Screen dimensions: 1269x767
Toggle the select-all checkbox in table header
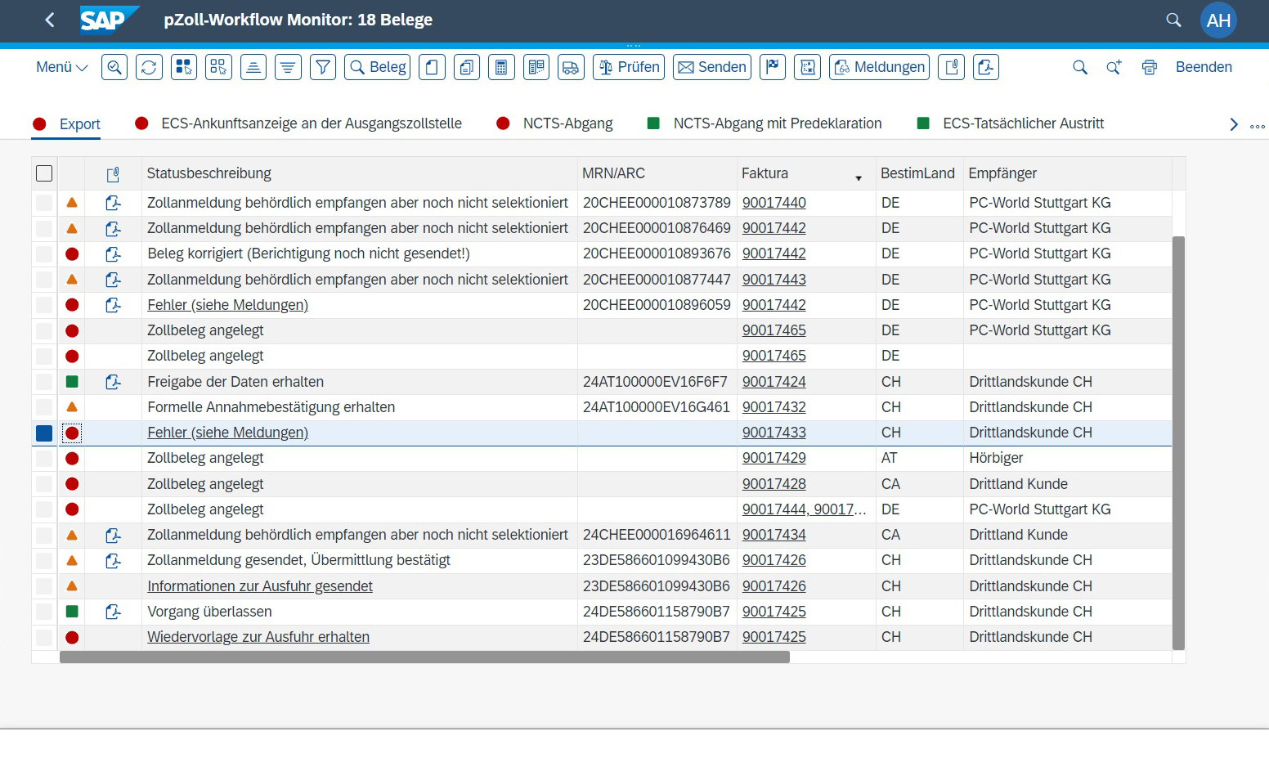pos(44,173)
